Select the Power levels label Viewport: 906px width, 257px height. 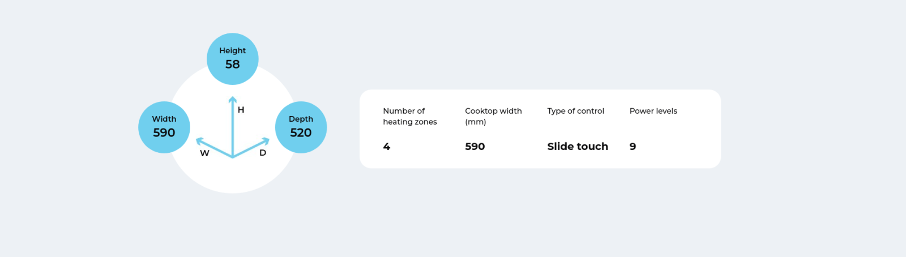click(653, 111)
